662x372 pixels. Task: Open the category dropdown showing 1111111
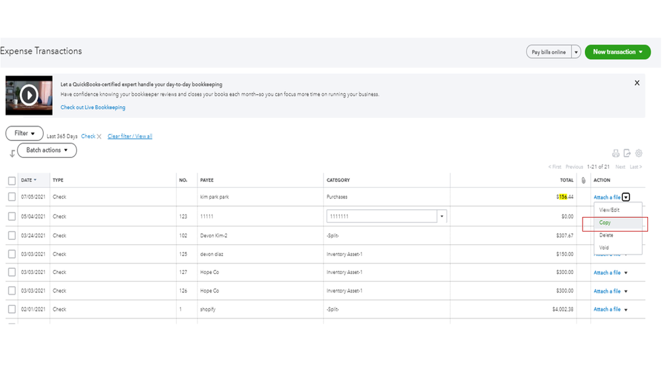coord(442,216)
